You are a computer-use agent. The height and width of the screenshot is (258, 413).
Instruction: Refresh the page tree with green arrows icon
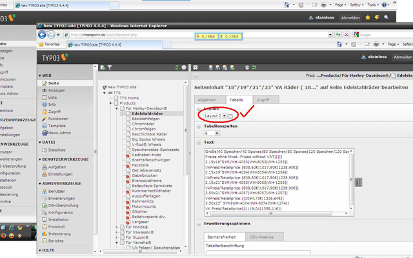coord(177,68)
